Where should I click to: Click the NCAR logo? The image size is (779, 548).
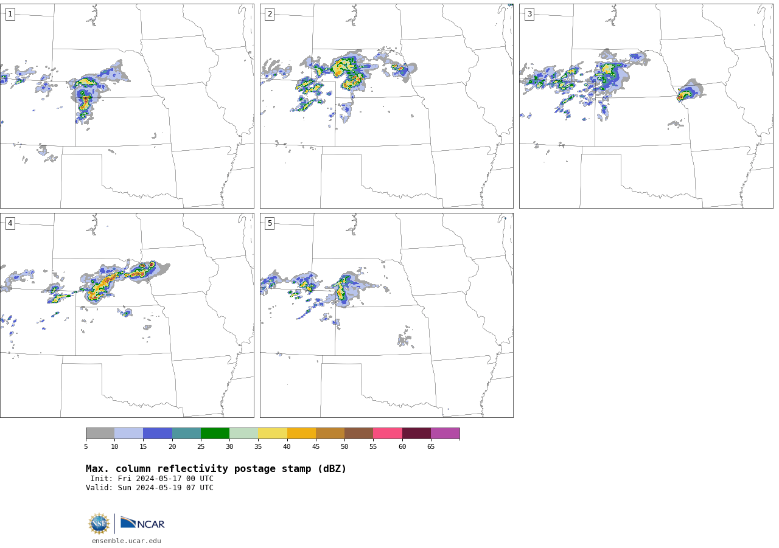[142, 523]
